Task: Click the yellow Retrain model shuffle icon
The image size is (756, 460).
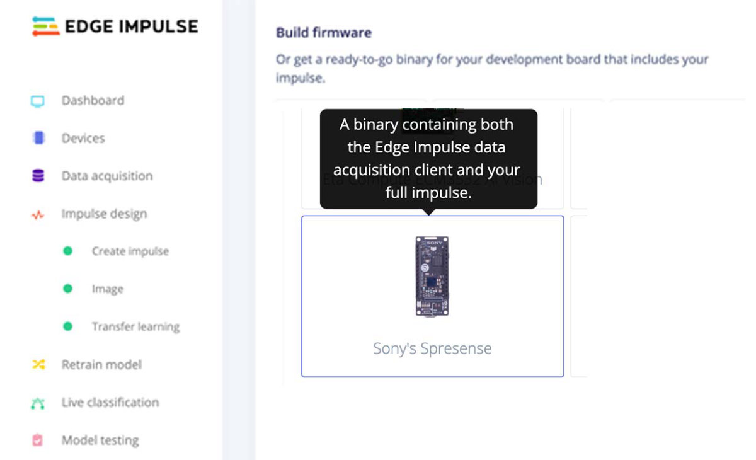Action: 38,364
